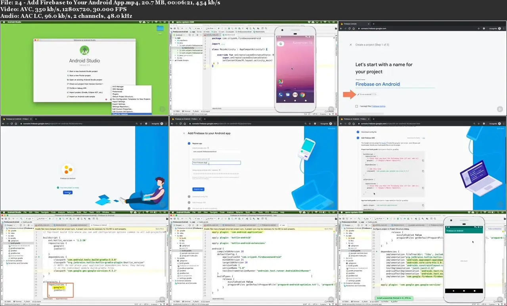
Task: Expand Check out project from Version Control
Action: coord(86,84)
